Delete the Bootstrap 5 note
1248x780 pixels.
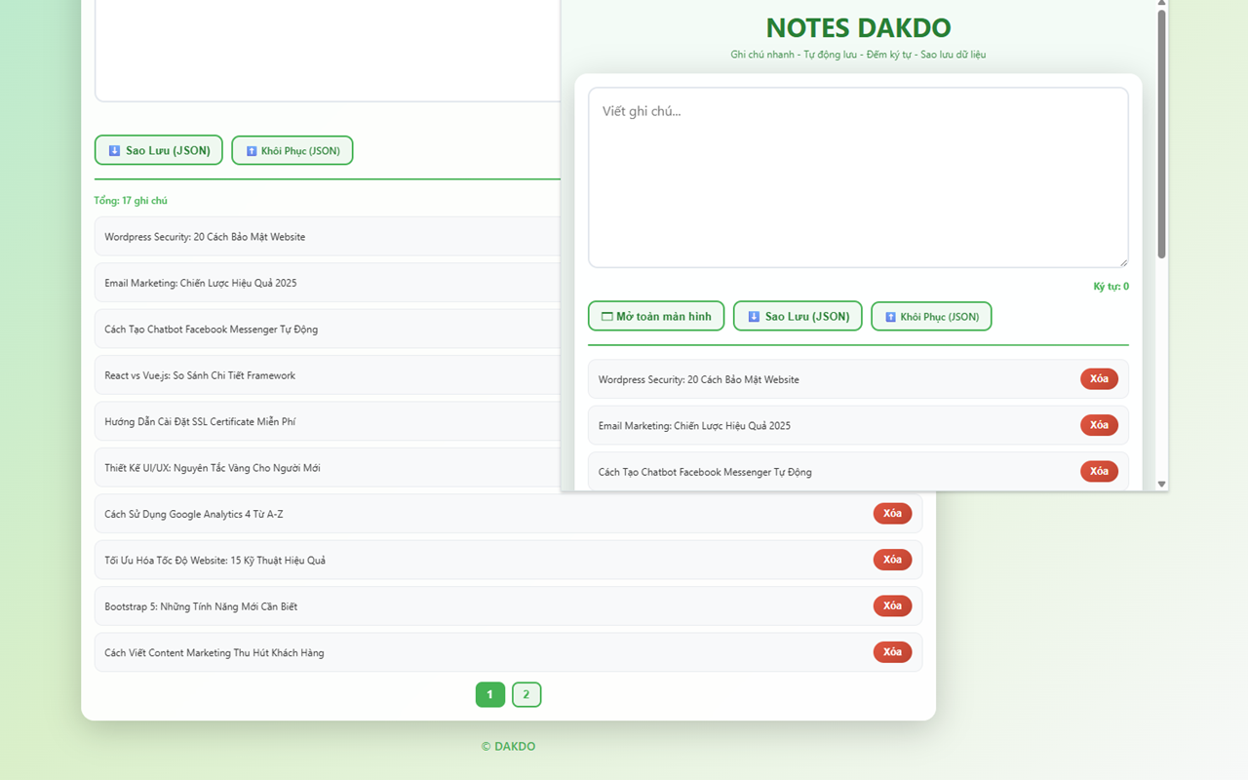pos(892,605)
